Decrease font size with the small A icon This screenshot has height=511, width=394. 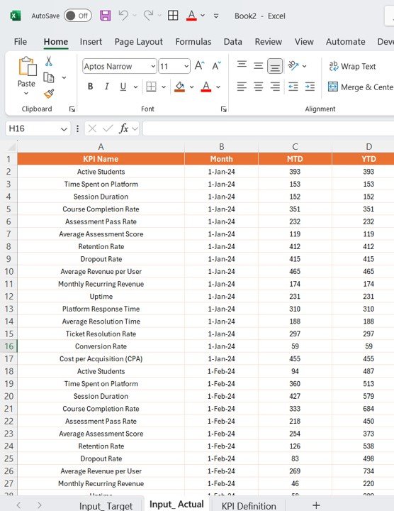pyautogui.click(x=216, y=66)
